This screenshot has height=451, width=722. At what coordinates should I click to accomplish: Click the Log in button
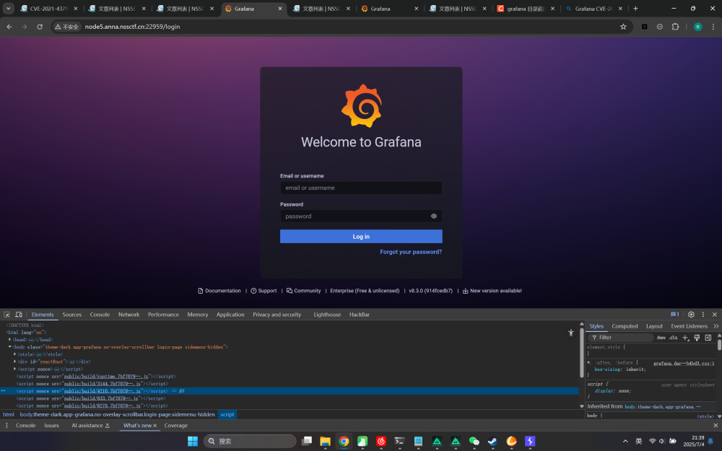[x=361, y=237]
